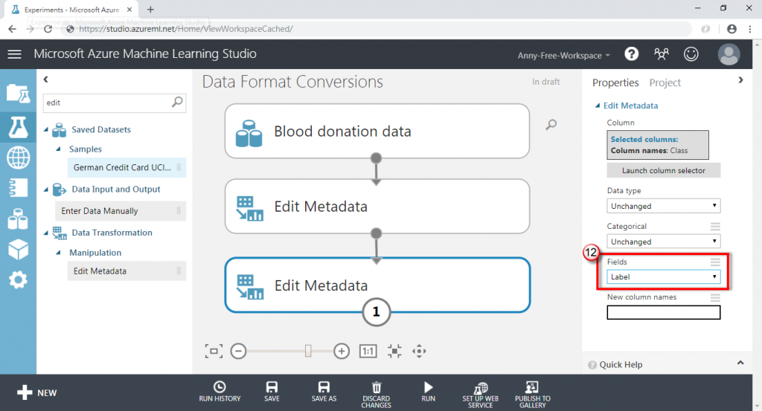Viewport: 762px width, 411px height.
Task: Expand the Quick Help section
Action: point(740,363)
